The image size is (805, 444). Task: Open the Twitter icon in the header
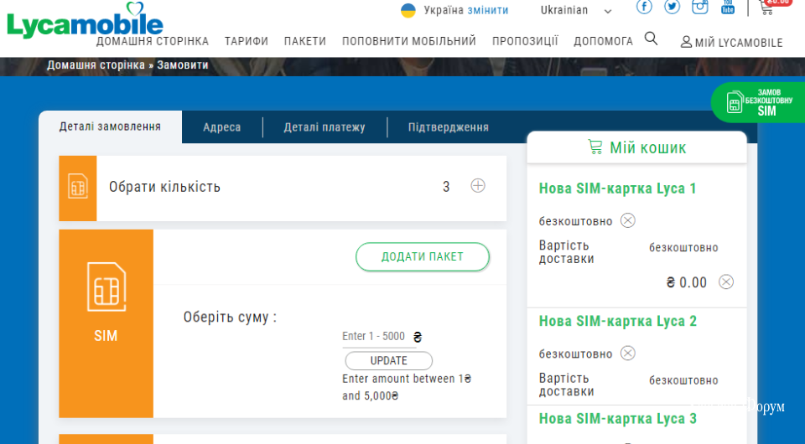(x=672, y=7)
